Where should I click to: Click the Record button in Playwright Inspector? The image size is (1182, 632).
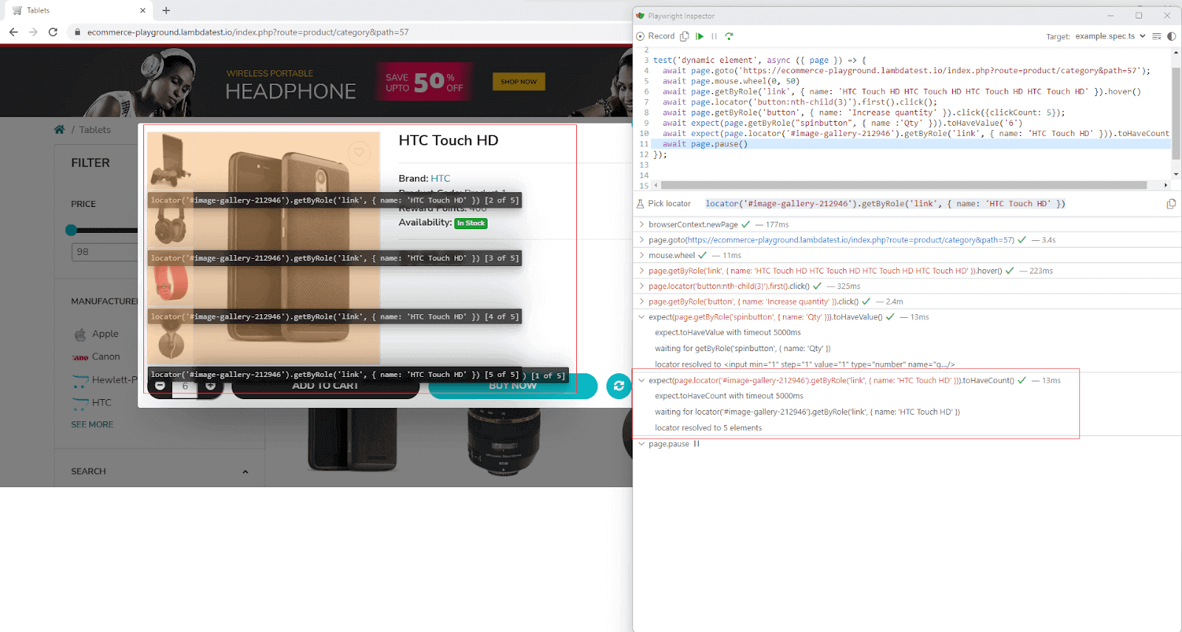pyautogui.click(x=655, y=36)
